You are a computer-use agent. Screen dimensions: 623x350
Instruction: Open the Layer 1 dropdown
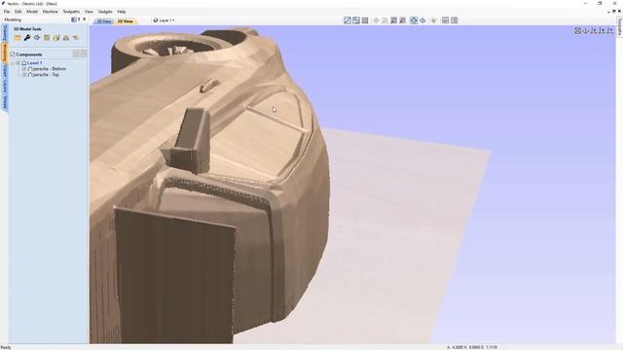164,20
